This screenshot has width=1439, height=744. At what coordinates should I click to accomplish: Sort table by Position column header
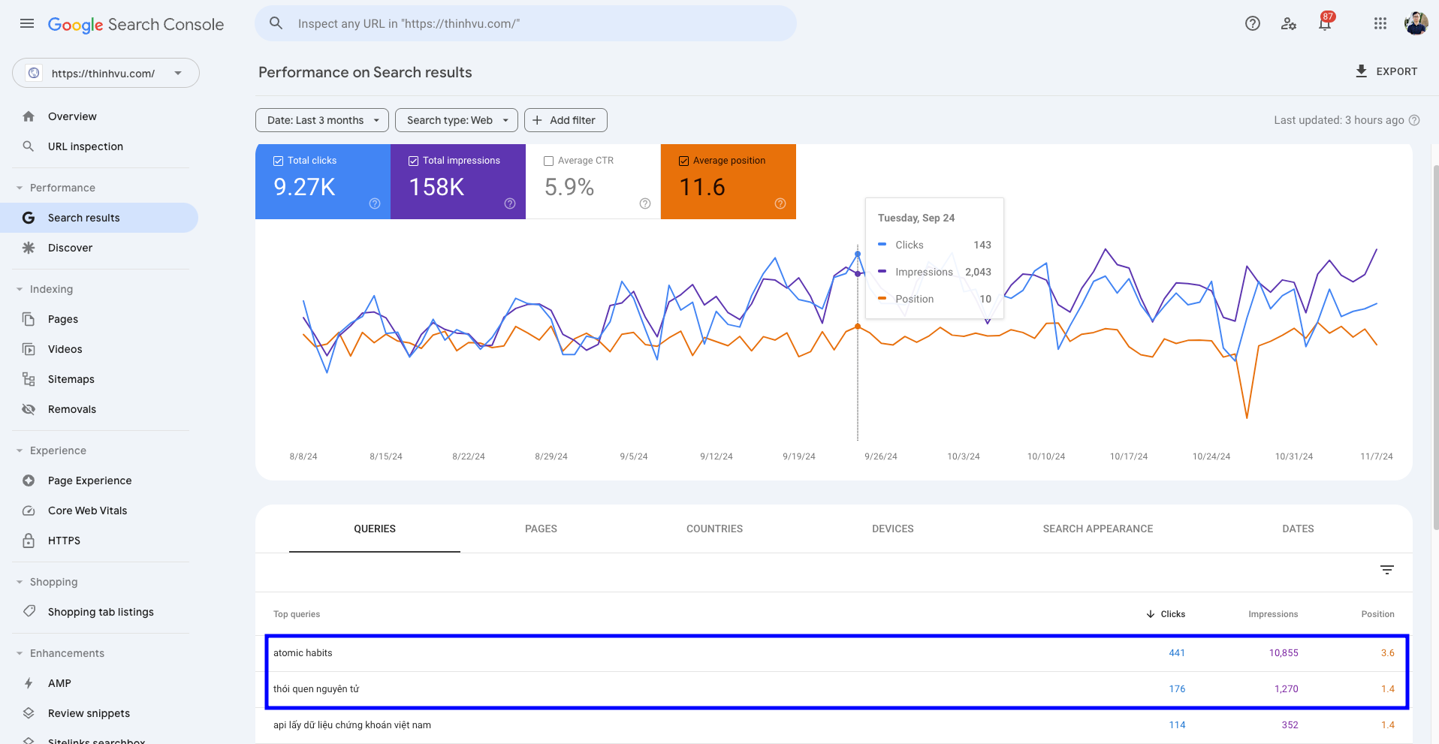1377,614
